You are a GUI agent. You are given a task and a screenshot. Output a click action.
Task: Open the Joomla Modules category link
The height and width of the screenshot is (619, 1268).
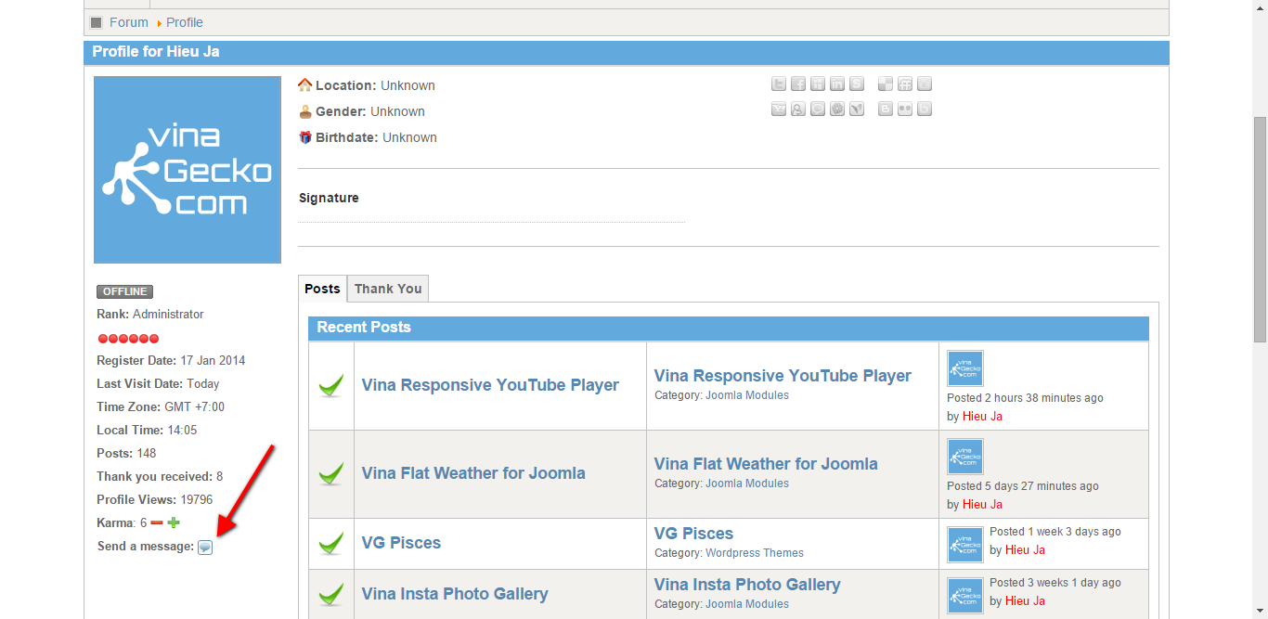pos(747,394)
